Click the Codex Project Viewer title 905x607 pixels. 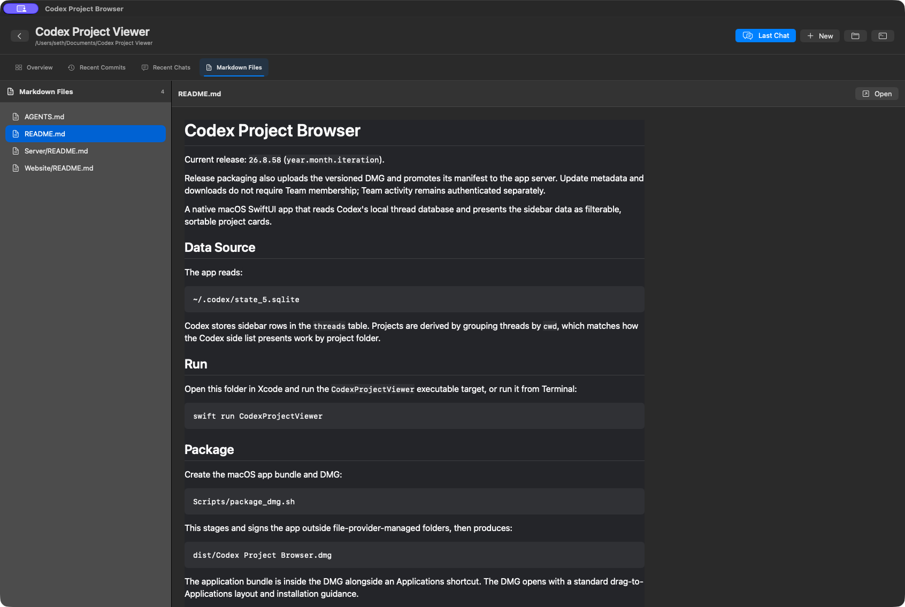[x=93, y=32]
